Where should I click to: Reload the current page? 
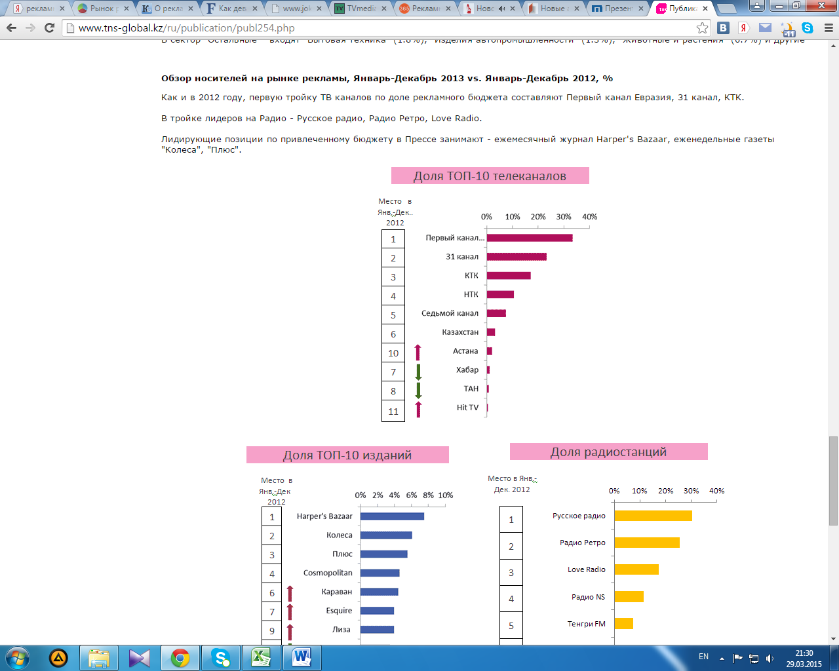pos(49,28)
